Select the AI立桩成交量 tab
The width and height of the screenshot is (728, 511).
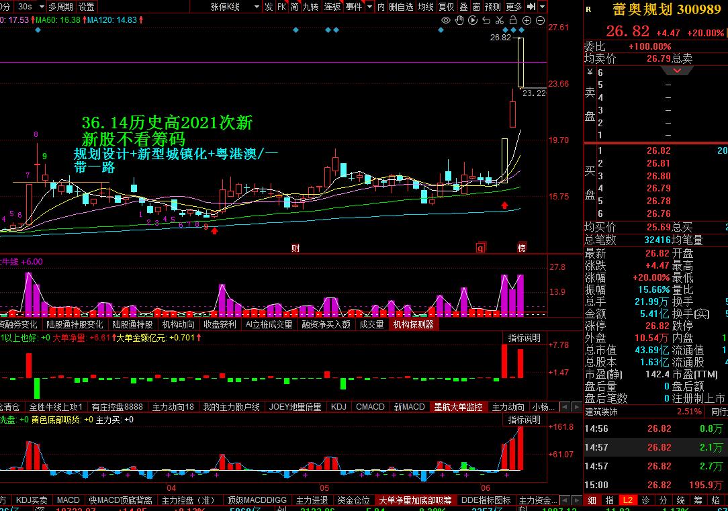point(269,324)
